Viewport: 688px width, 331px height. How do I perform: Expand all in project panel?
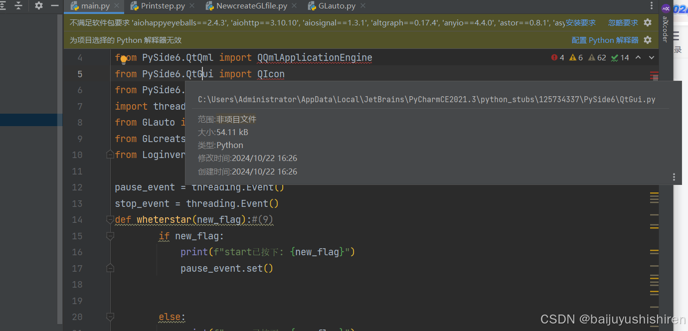click(2, 6)
